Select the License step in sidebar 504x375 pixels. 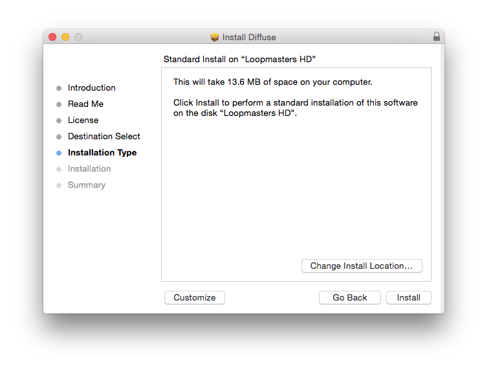[x=83, y=120]
